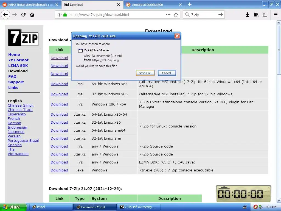Switch language to German
The width and height of the screenshot is (281, 211).
pos(14,123)
